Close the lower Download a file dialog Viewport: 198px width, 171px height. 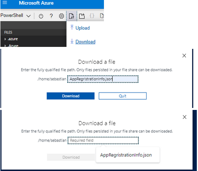(x=185, y=117)
